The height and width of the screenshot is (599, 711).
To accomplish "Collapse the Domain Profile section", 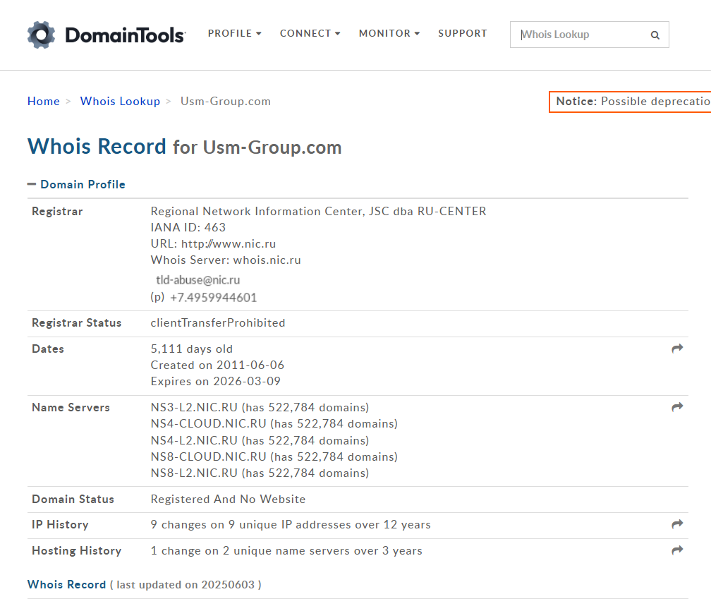I will [76, 184].
